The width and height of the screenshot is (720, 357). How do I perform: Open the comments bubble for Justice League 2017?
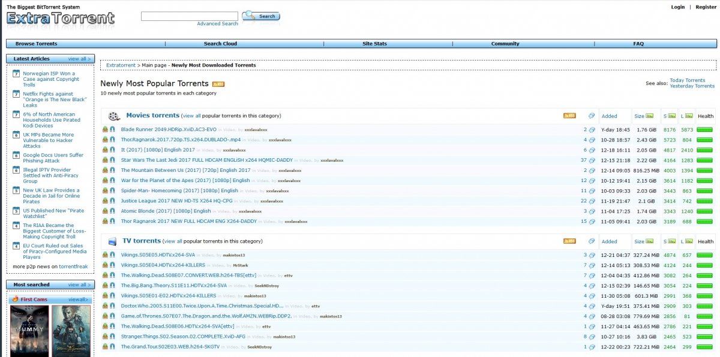click(x=592, y=201)
